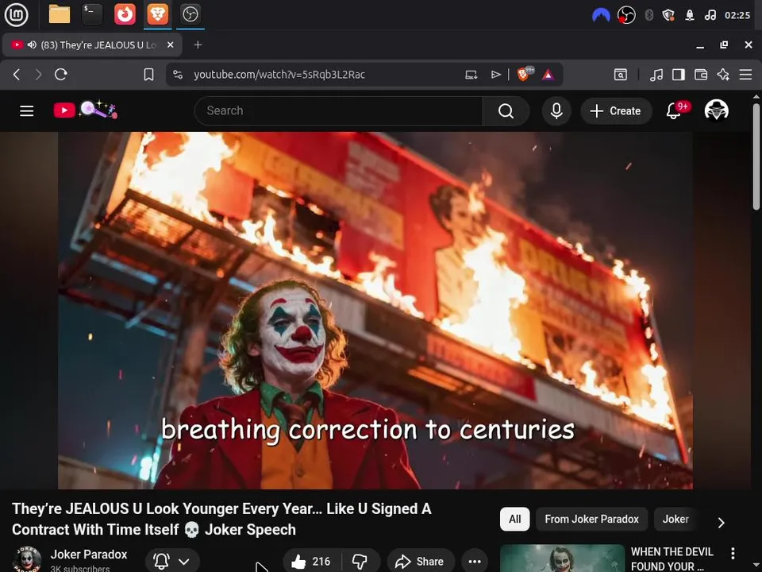Open site settings icon in address bar
Image resolution: width=762 pixels, height=572 pixels.
pyautogui.click(x=178, y=75)
